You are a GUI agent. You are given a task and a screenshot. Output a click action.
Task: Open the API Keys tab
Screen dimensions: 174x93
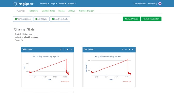71,11
